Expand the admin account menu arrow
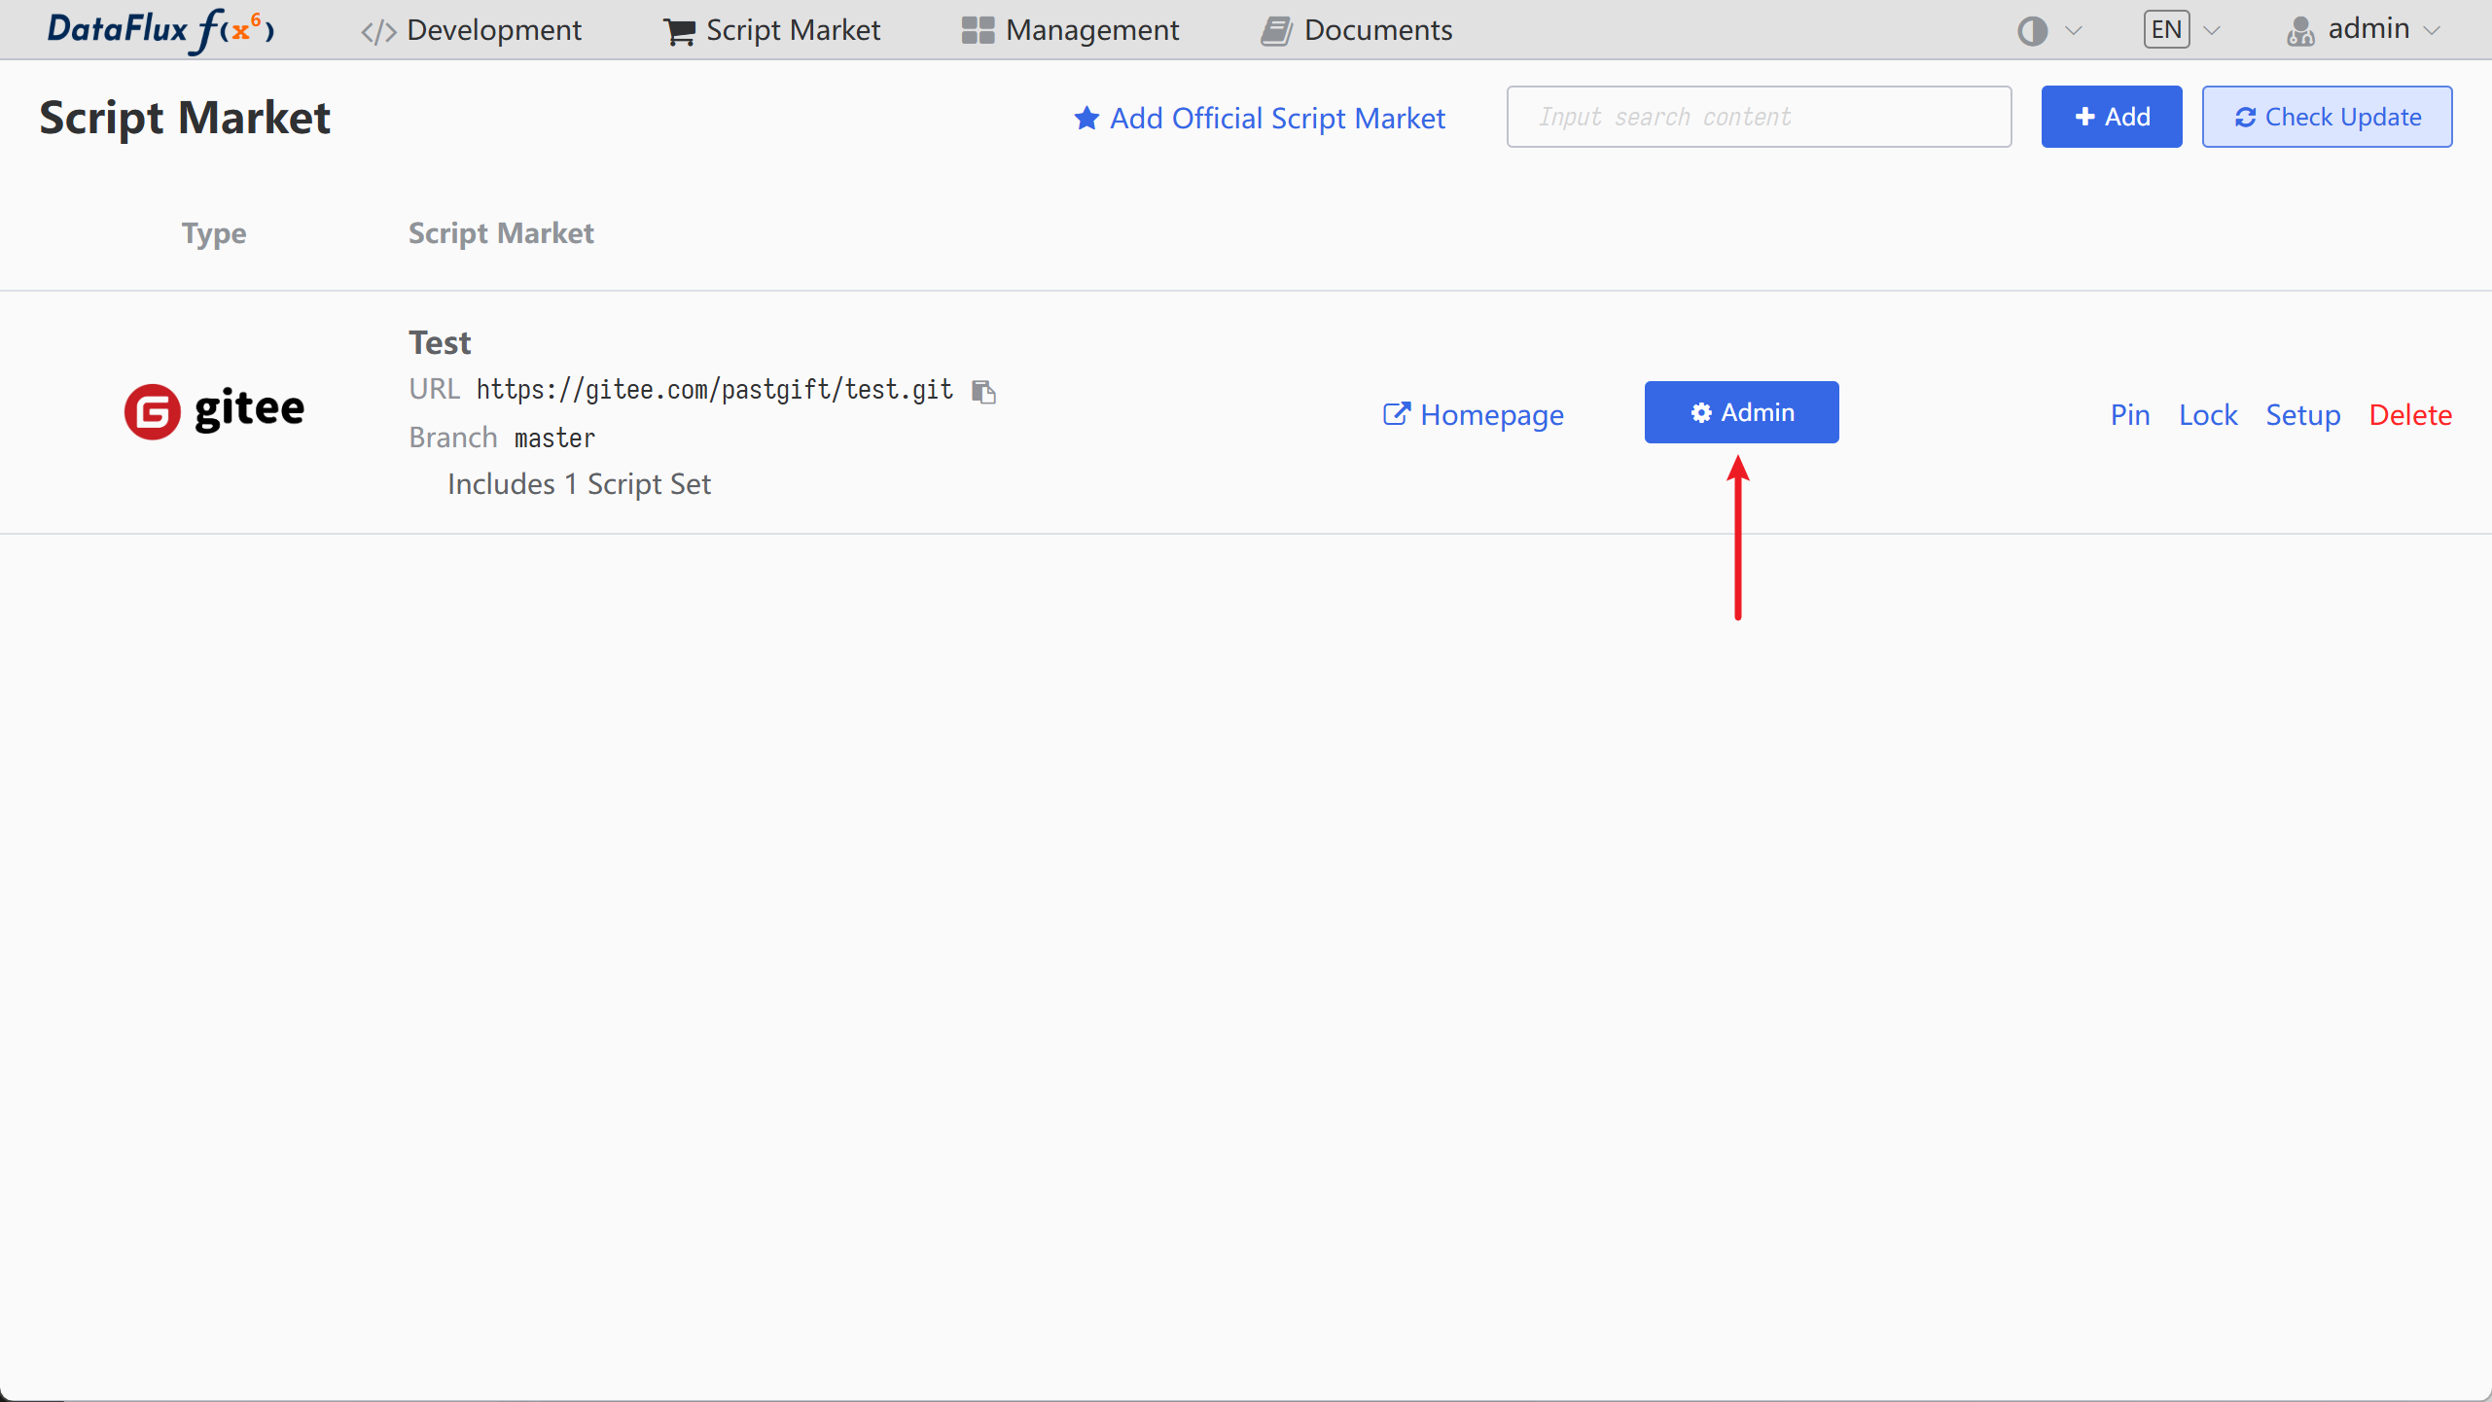Image resolution: width=2492 pixels, height=1402 pixels. (x=2433, y=31)
